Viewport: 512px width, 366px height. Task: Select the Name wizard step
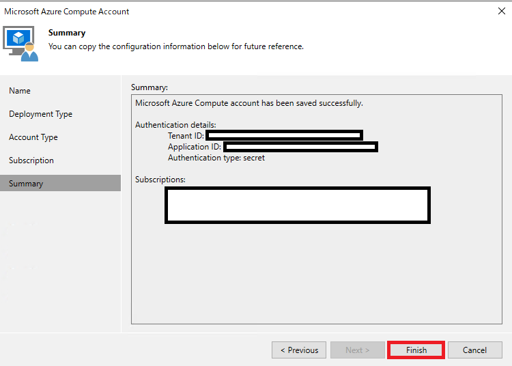point(20,91)
